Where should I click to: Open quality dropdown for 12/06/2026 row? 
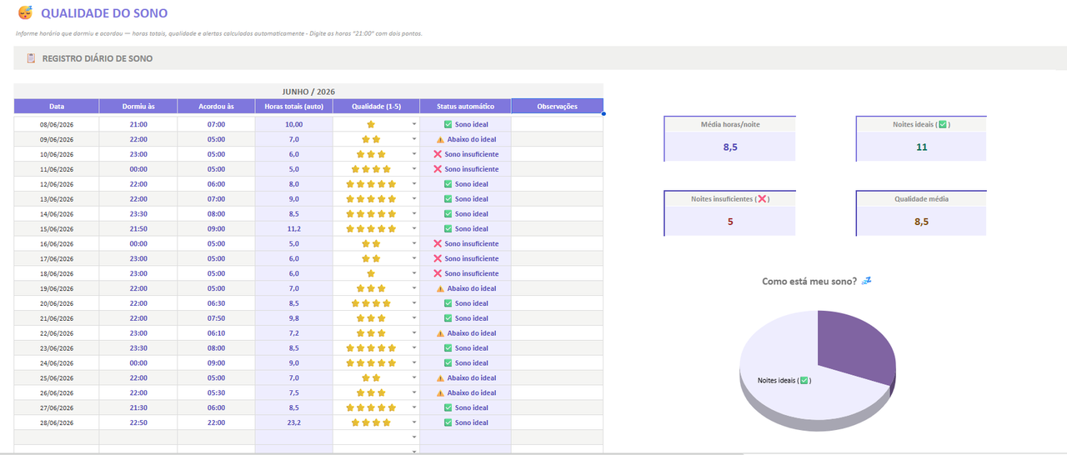[x=413, y=184]
